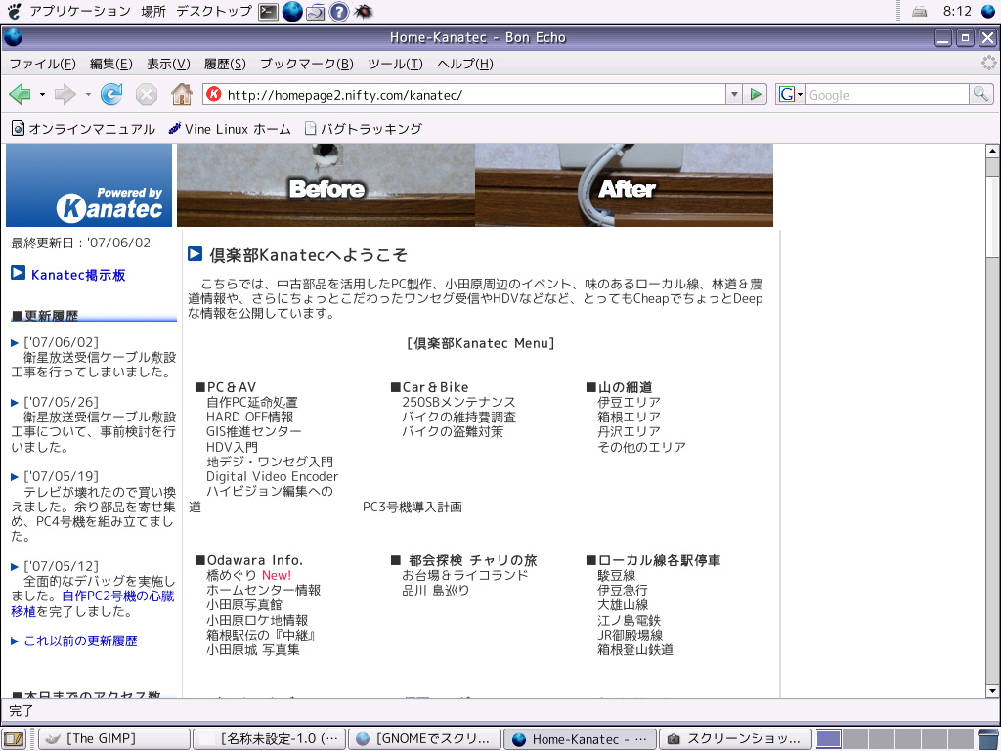Click the Stop loading button

click(147, 95)
